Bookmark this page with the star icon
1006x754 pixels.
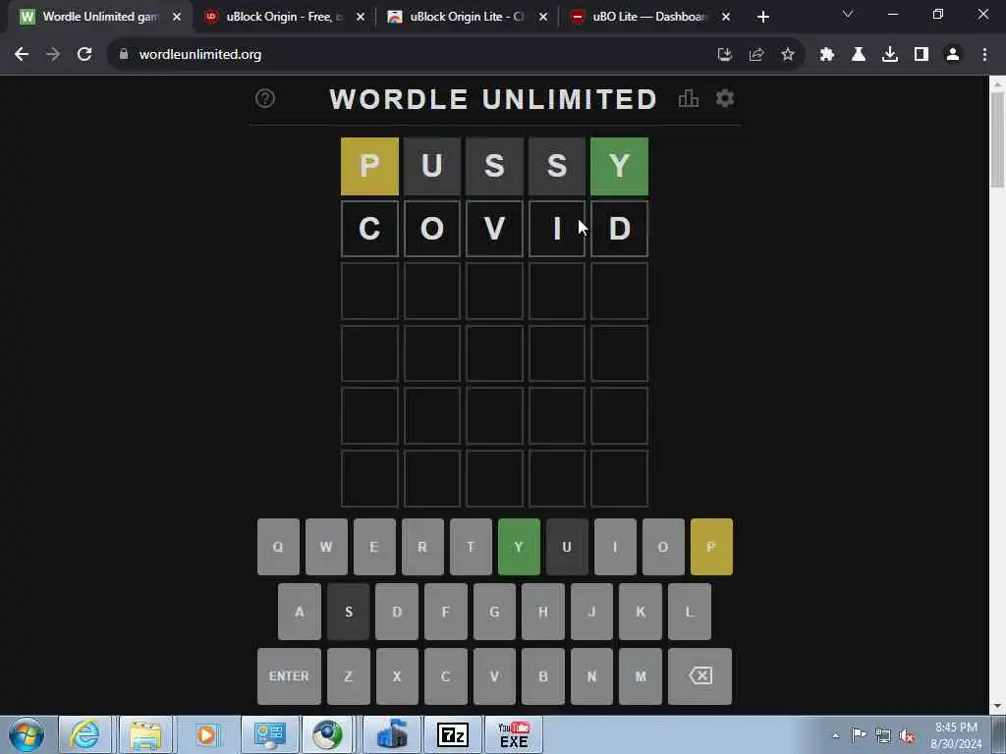(788, 55)
